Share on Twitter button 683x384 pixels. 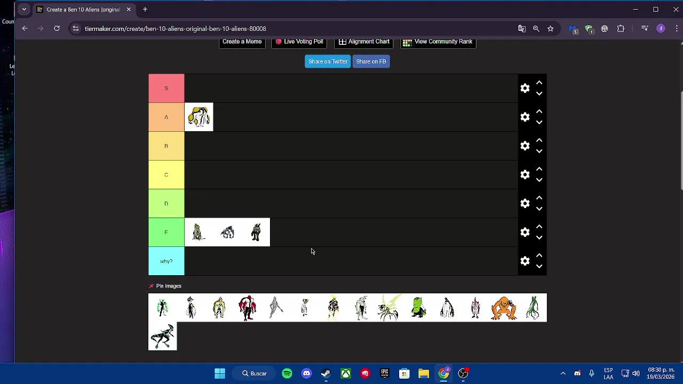(x=328, y=61)
